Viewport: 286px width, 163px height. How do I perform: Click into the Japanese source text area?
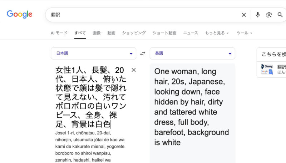[91, 97]
